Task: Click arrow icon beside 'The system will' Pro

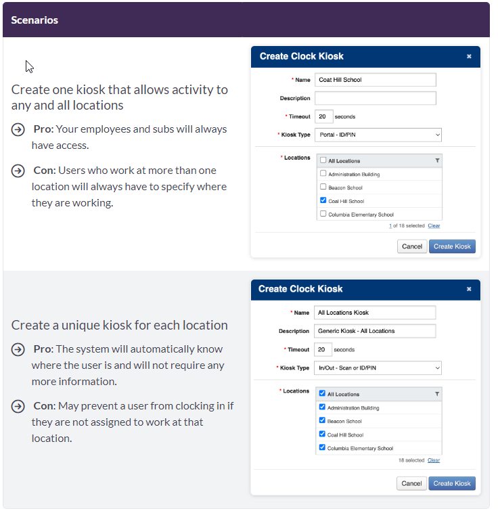Action: click(x=18, y=349)
